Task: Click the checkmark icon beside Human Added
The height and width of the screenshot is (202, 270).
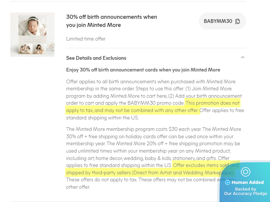Action: [x=228, y=182]
